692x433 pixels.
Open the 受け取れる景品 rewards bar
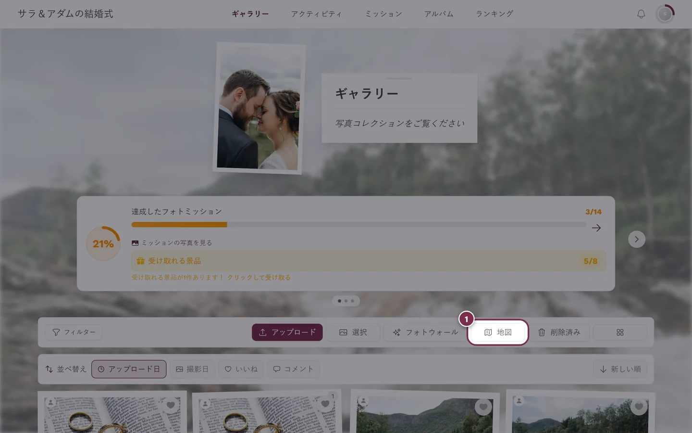click(369, 261)
